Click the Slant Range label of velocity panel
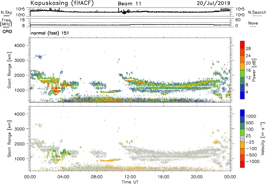Viewport: 266px width, 184px height. (x=9, y=138)
